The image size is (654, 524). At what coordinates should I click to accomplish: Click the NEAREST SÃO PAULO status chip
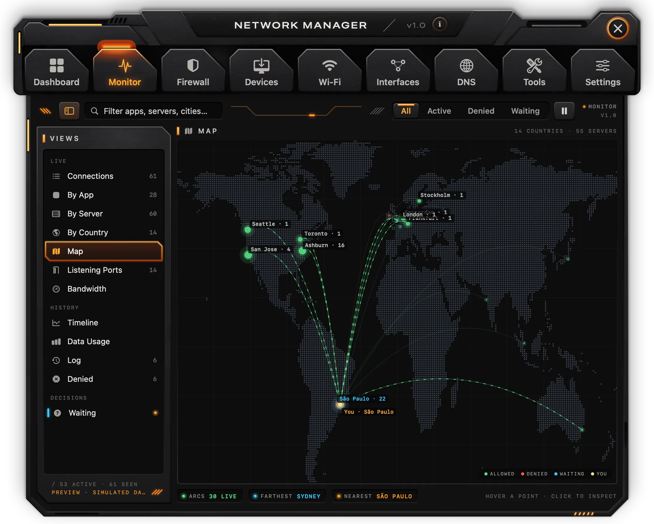pos(375,496)
